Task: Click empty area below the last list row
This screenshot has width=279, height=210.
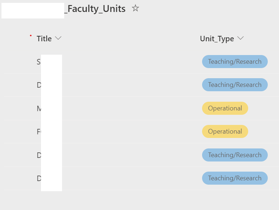Action: tap(145, 200)
